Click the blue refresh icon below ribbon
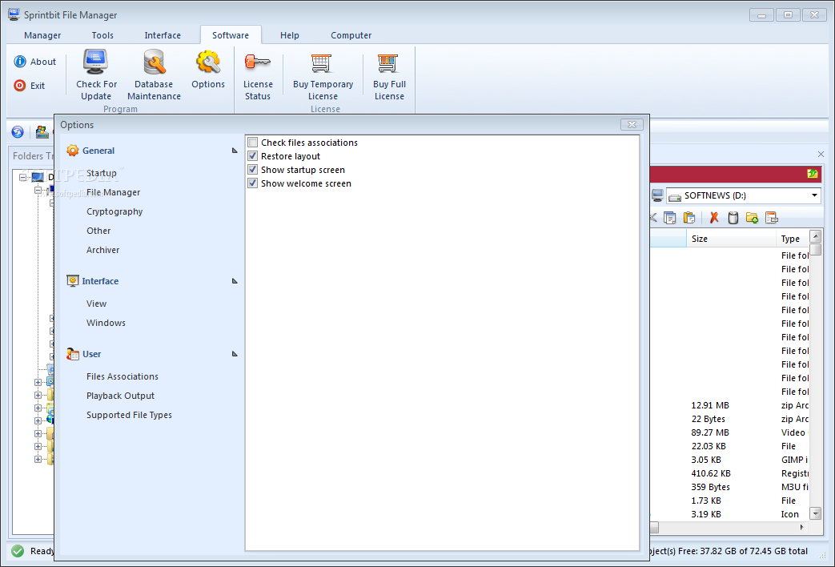Screen dimensions: 835x567 [18, 131]
